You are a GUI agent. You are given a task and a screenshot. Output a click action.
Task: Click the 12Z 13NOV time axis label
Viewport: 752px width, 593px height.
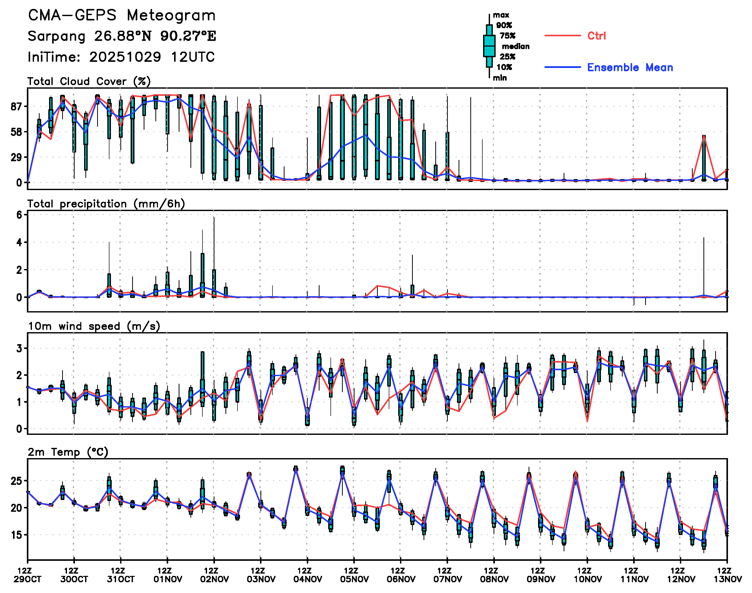pos(727,575)
